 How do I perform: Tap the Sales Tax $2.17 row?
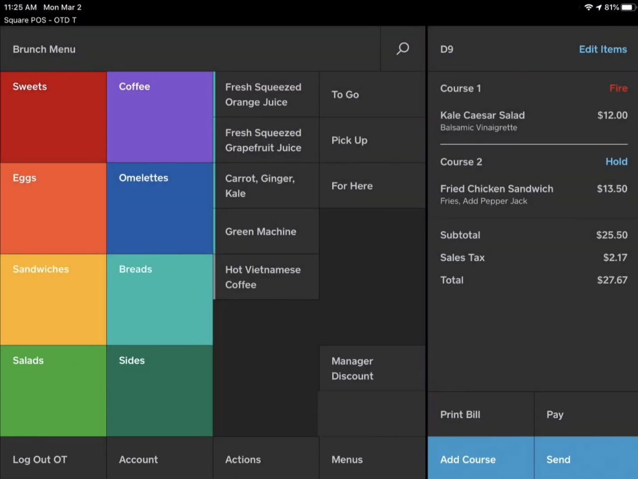(534, 258)
